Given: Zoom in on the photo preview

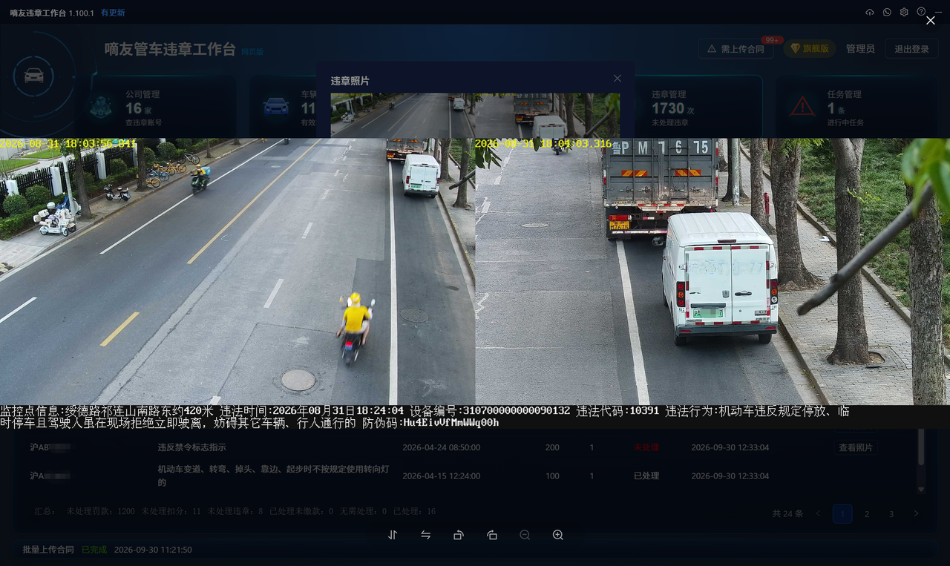Looking at the screenshot, I should pos(558,535).
